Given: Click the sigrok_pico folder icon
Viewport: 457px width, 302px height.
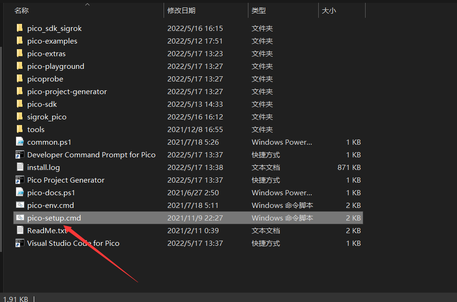Looking at the screenshot, I should pyautogui.click(x=20, y=117).
